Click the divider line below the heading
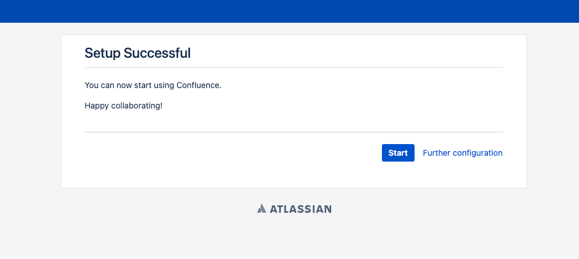579x259 pixels. point(293,67)
